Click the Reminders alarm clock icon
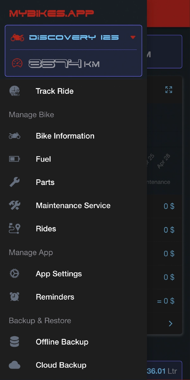This screenshot has width=190, height=380. click(x=15, y=297)
